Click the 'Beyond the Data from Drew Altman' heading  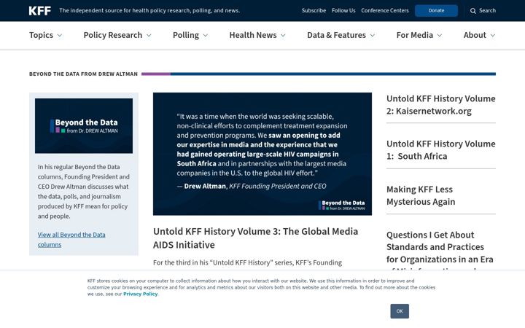(x=83, y=74)
